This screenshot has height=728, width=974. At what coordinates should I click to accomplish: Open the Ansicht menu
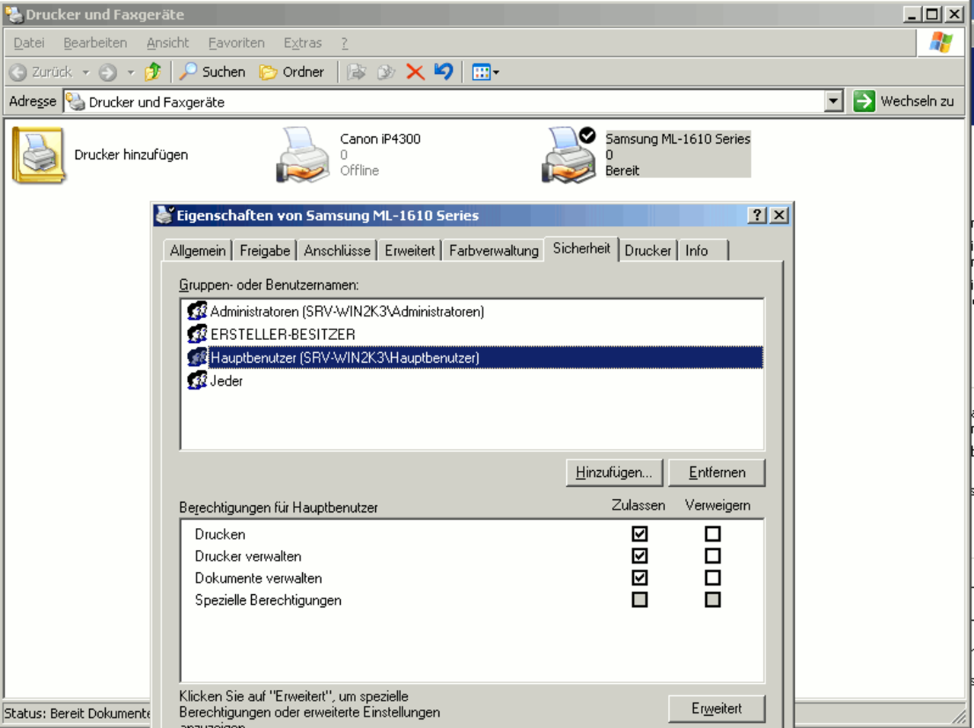(x=167, y=43)
